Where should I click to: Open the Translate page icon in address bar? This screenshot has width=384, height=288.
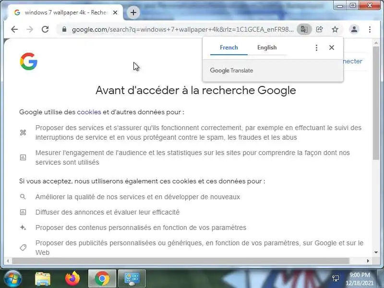click(304, 29)
